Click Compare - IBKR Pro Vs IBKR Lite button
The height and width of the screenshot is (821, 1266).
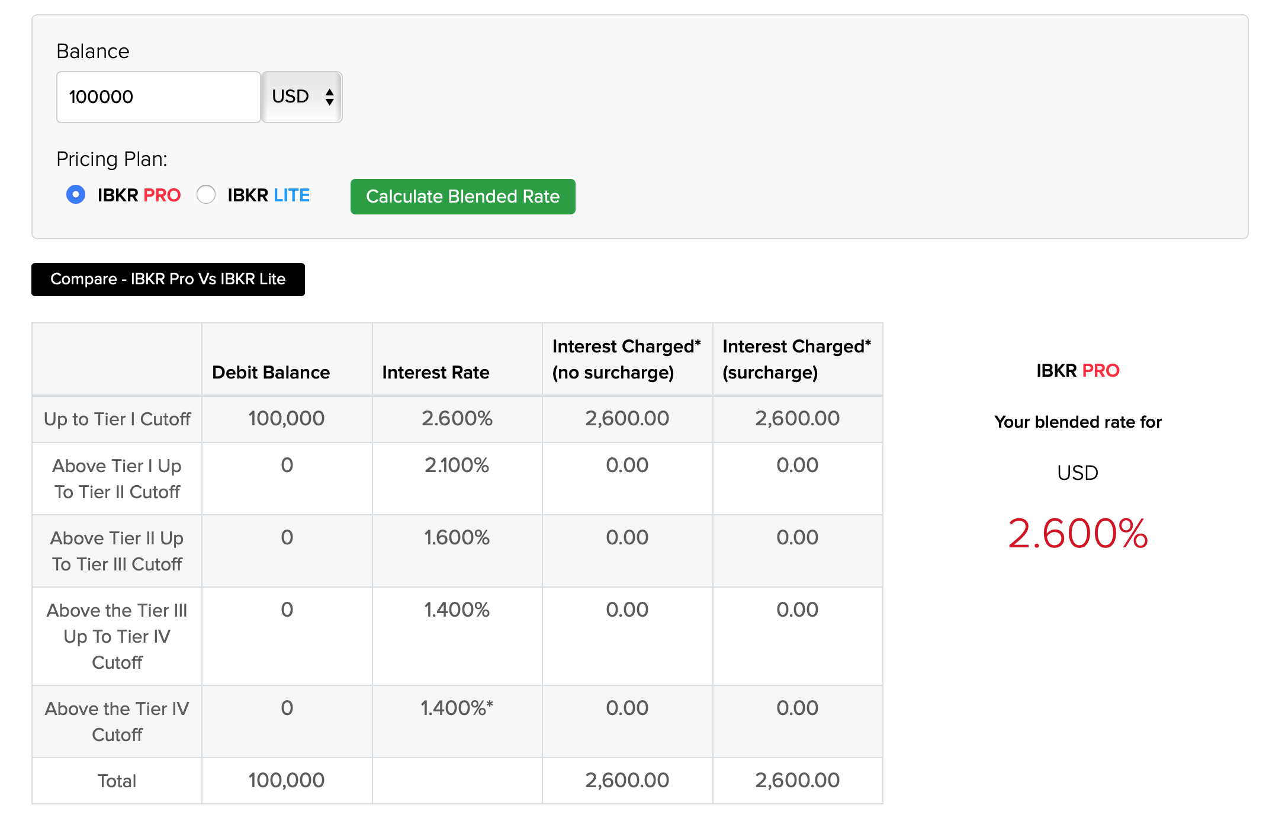tap(168, 280)
